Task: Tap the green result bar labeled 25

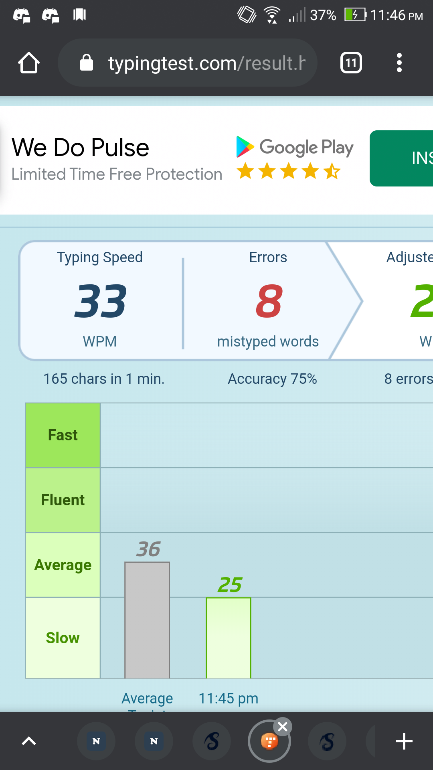Action: 229,638
